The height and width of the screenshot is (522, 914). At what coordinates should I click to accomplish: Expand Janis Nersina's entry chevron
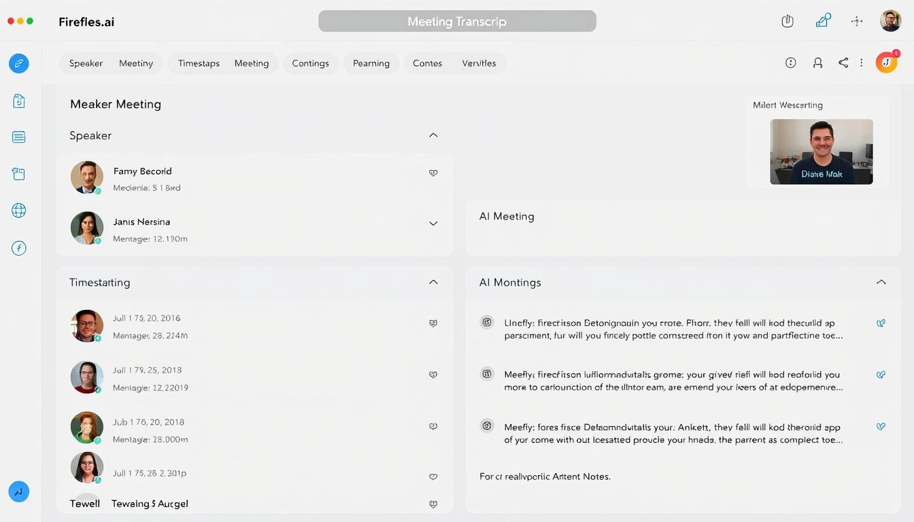coord(433,223)
